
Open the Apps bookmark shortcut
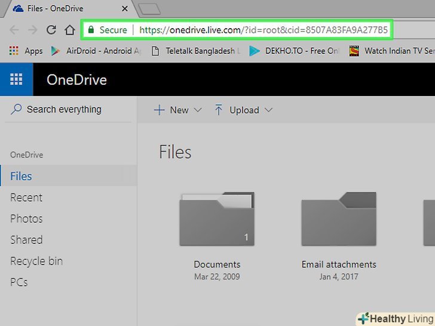(26, 51)
